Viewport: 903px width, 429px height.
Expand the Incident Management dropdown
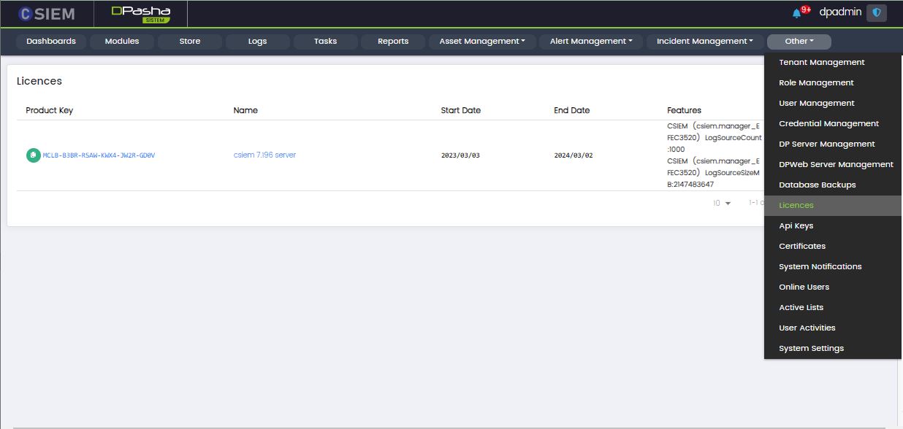coord(704,42)
